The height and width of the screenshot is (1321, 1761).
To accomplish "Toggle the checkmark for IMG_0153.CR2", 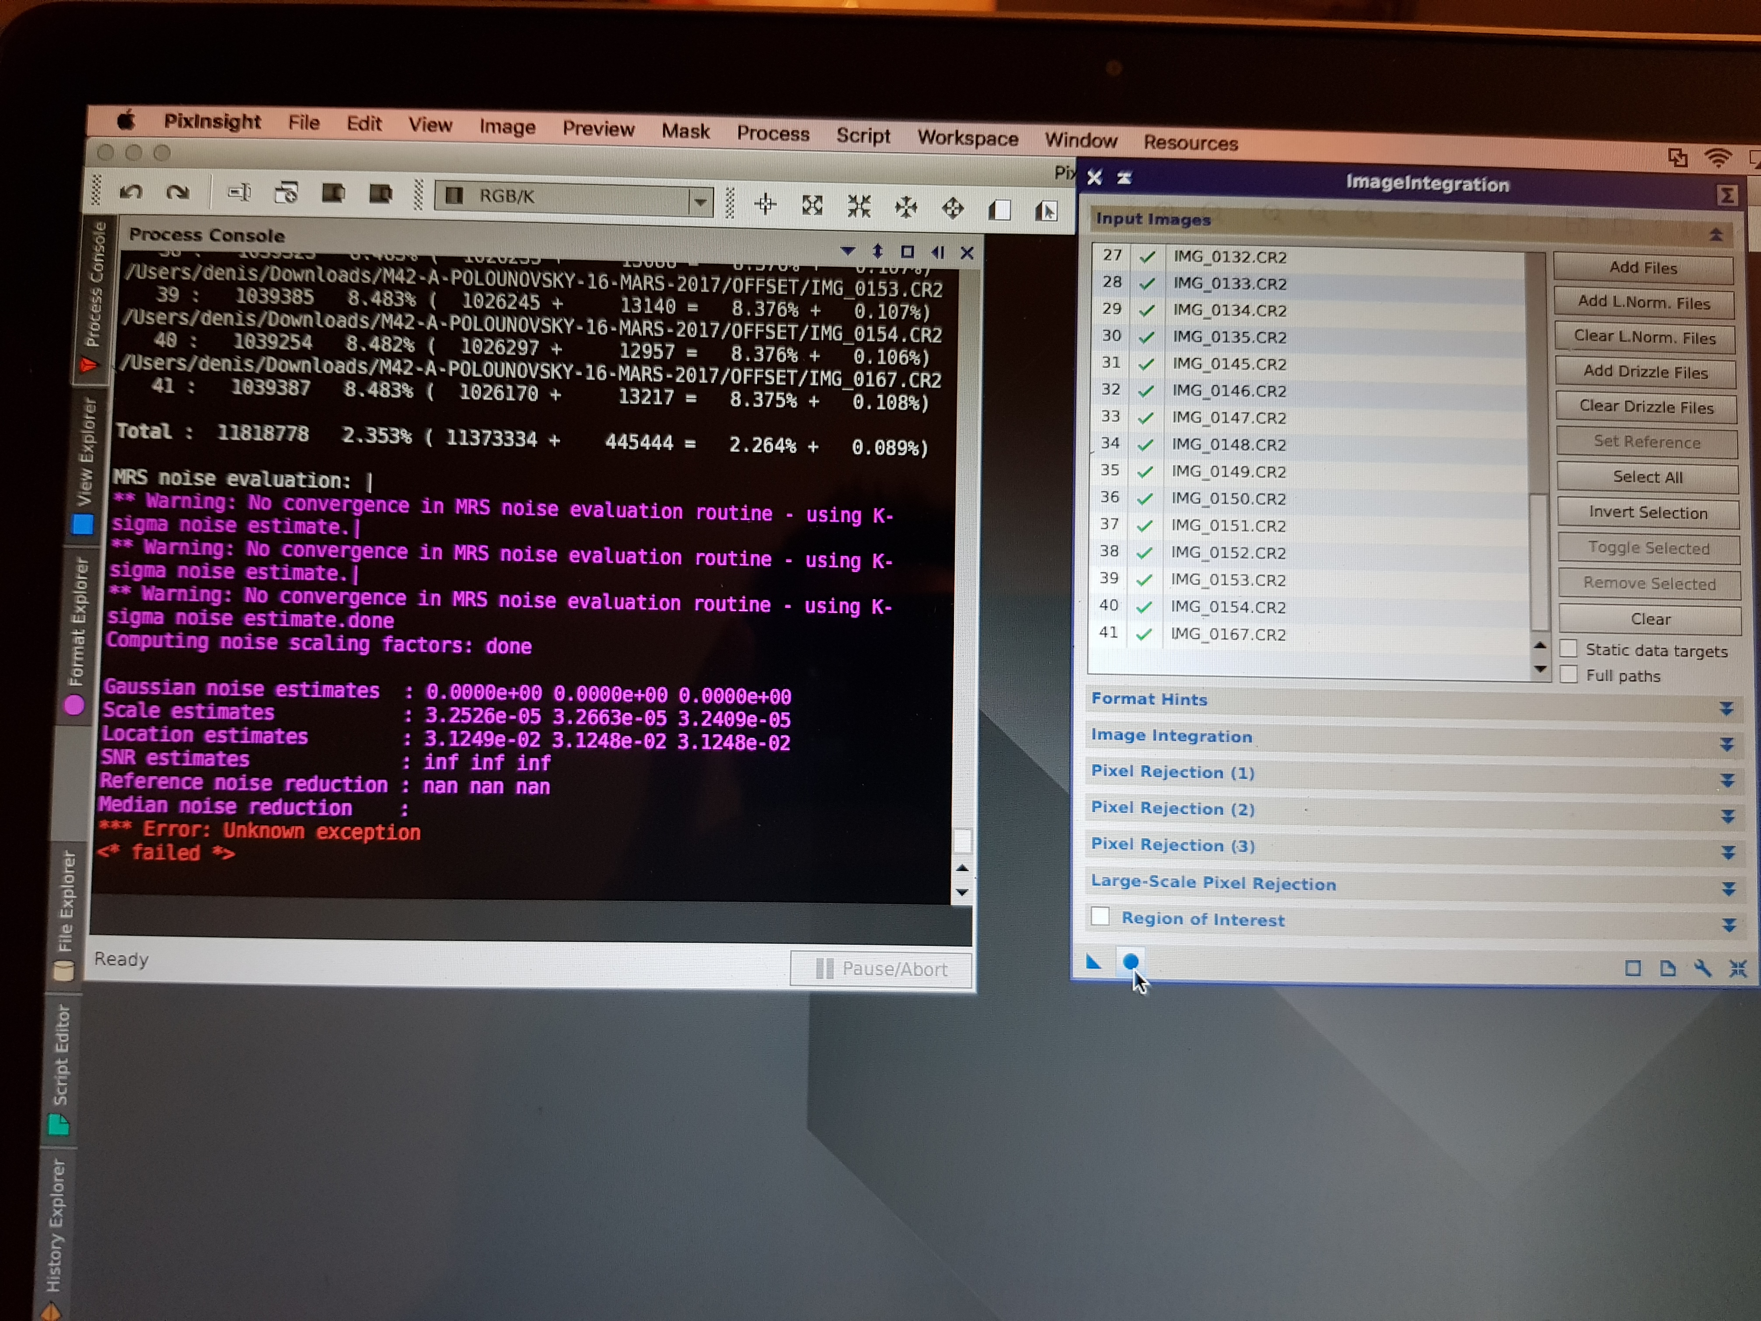I will pyautogui.click(x=1144, y=580).
